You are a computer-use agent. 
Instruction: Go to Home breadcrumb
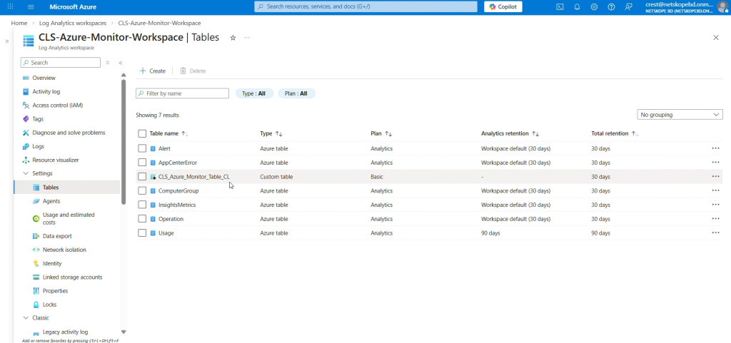pos(19,23)
